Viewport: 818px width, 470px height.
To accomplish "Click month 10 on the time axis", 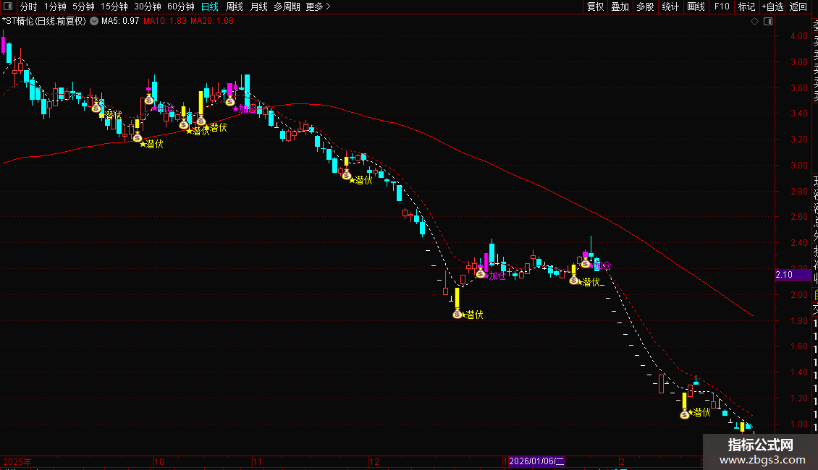I will pyautogui.click(x=159, y=461).
